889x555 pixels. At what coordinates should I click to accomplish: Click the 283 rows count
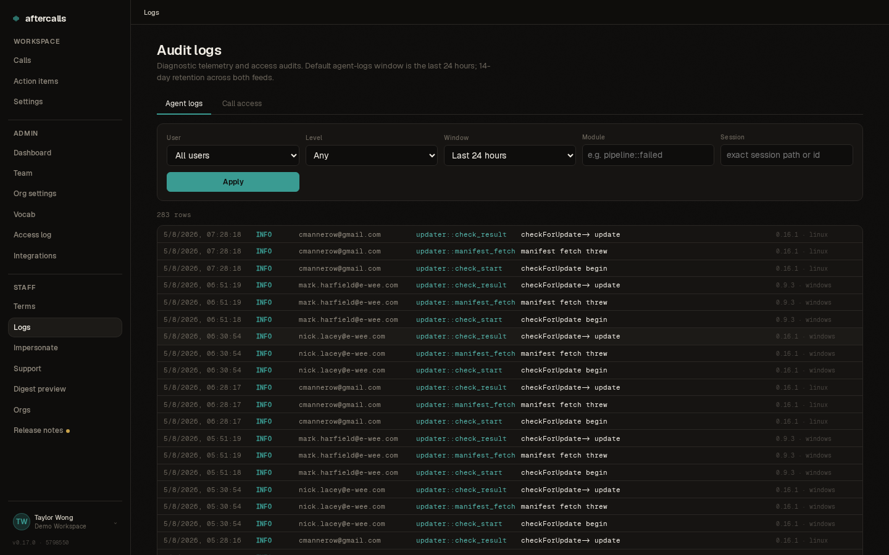coord(174,215)
